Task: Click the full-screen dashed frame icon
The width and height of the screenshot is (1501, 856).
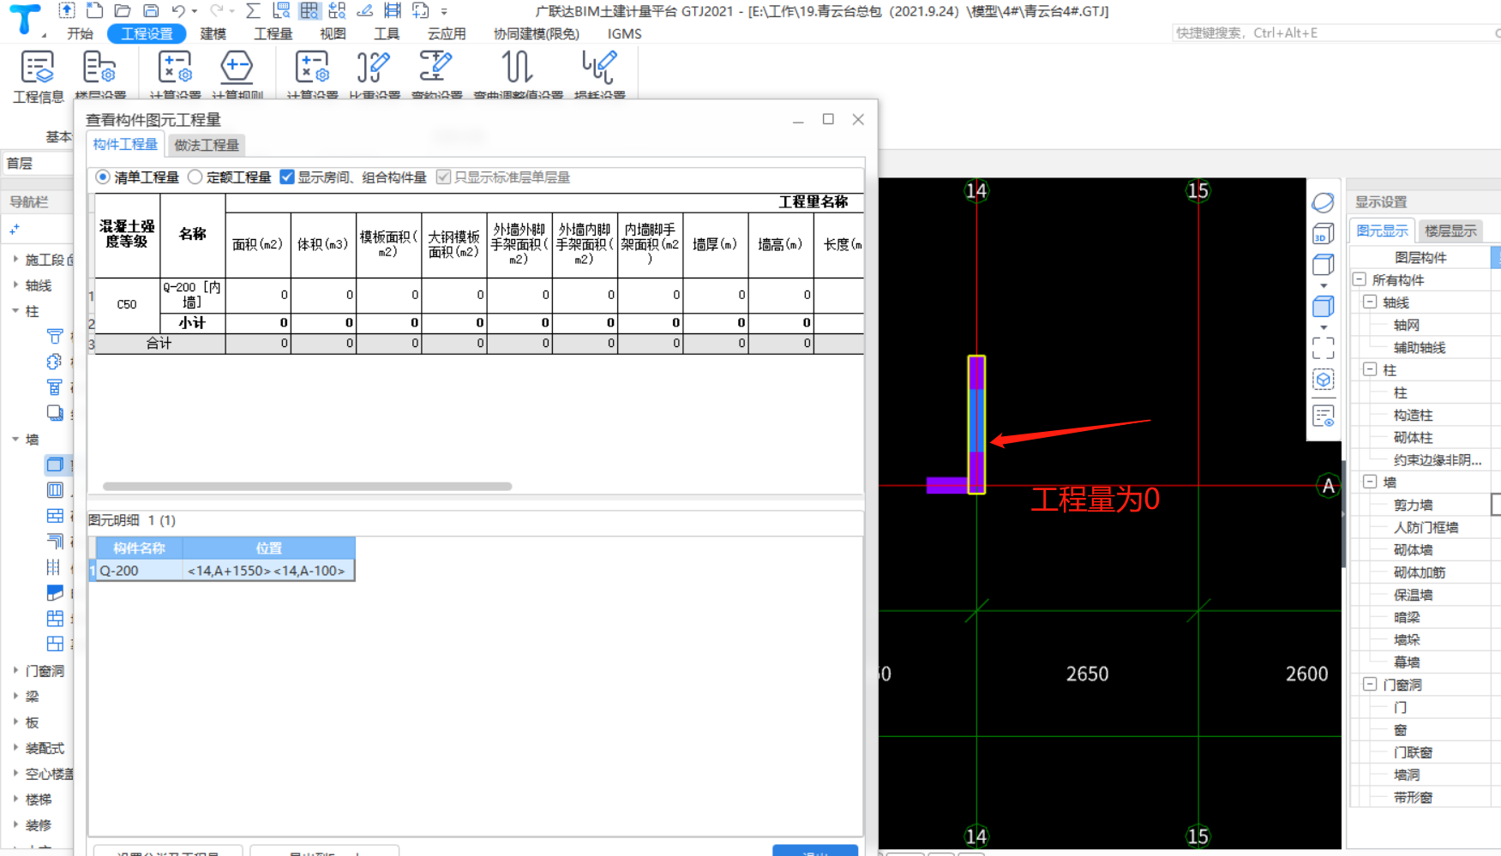Action: coord(1323,347)
